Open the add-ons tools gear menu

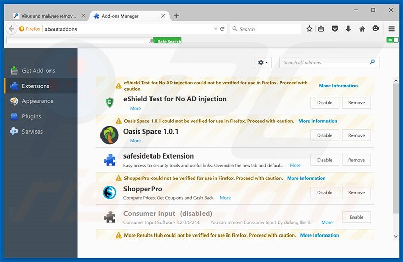point(262,62)
